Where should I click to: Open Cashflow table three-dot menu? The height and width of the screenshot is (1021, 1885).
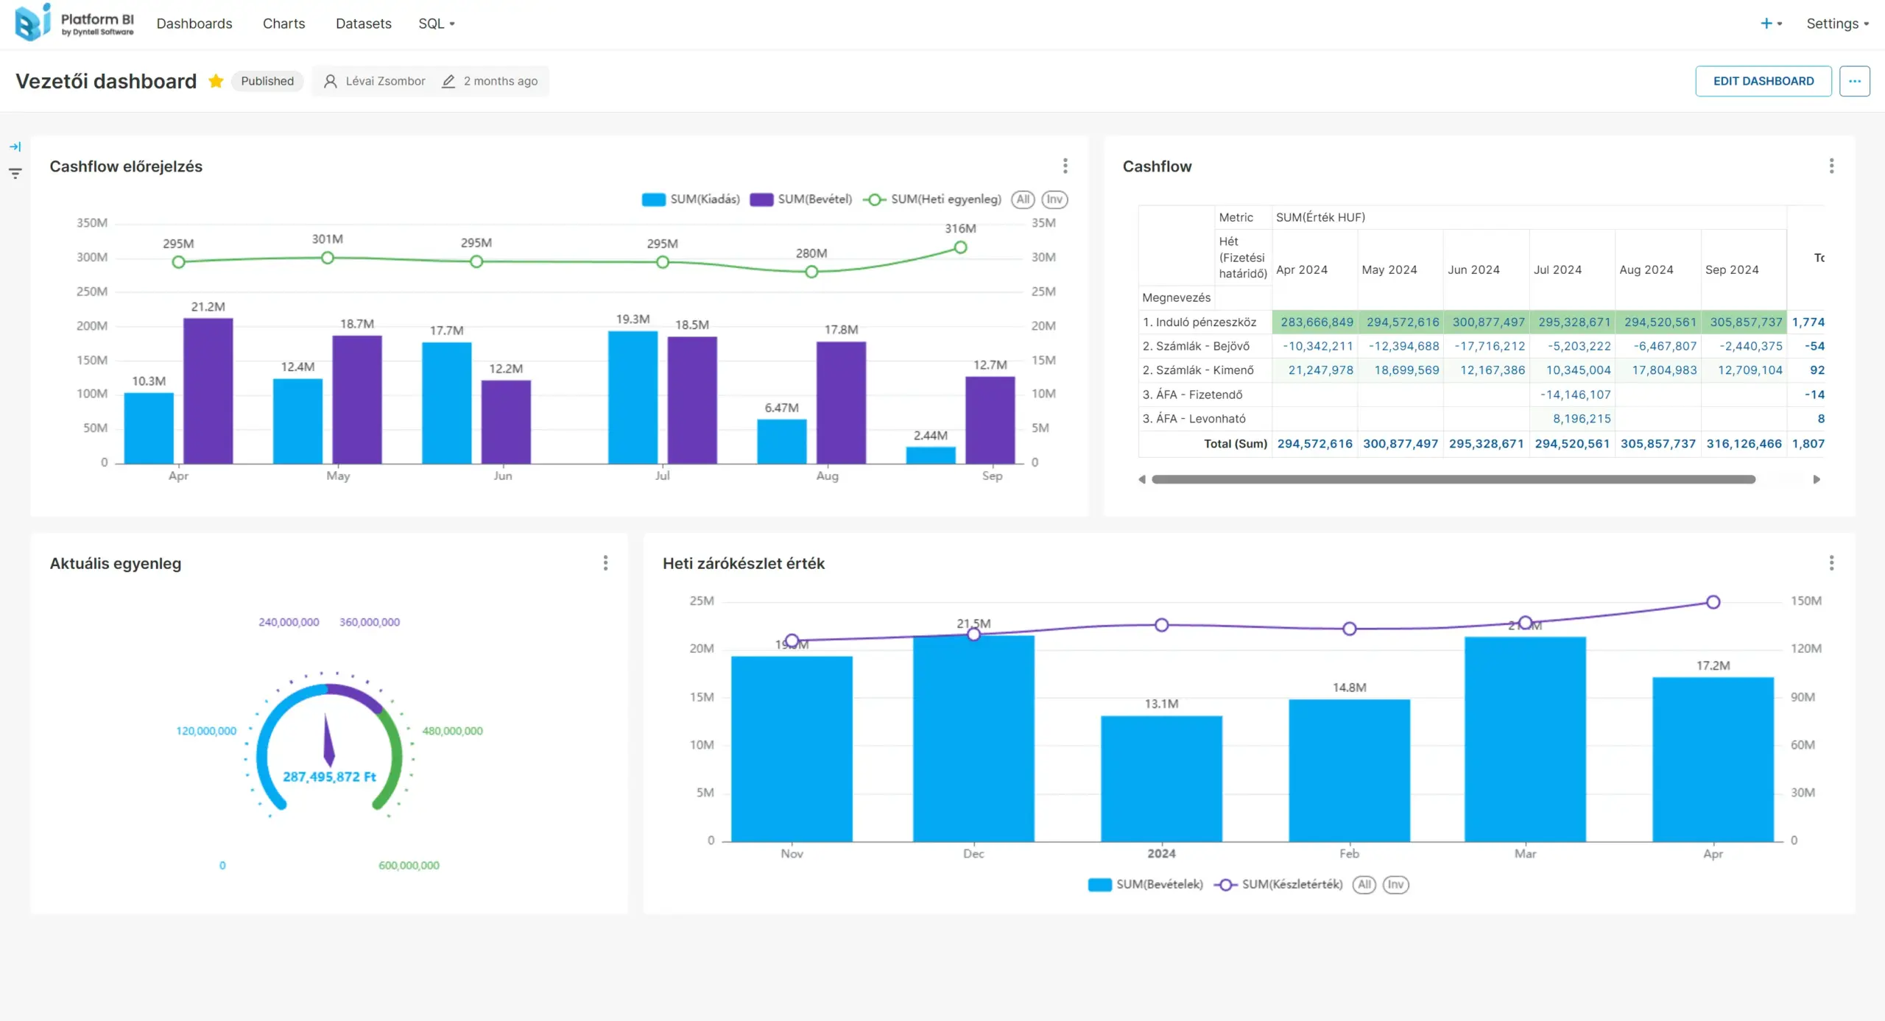(1831, 166)
